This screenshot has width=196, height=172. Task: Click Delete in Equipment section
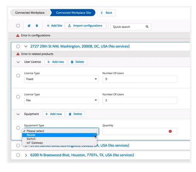tap(75, 114)
